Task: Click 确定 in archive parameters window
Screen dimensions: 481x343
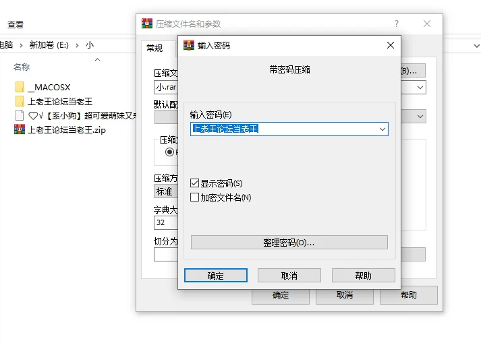Action: 281,295
